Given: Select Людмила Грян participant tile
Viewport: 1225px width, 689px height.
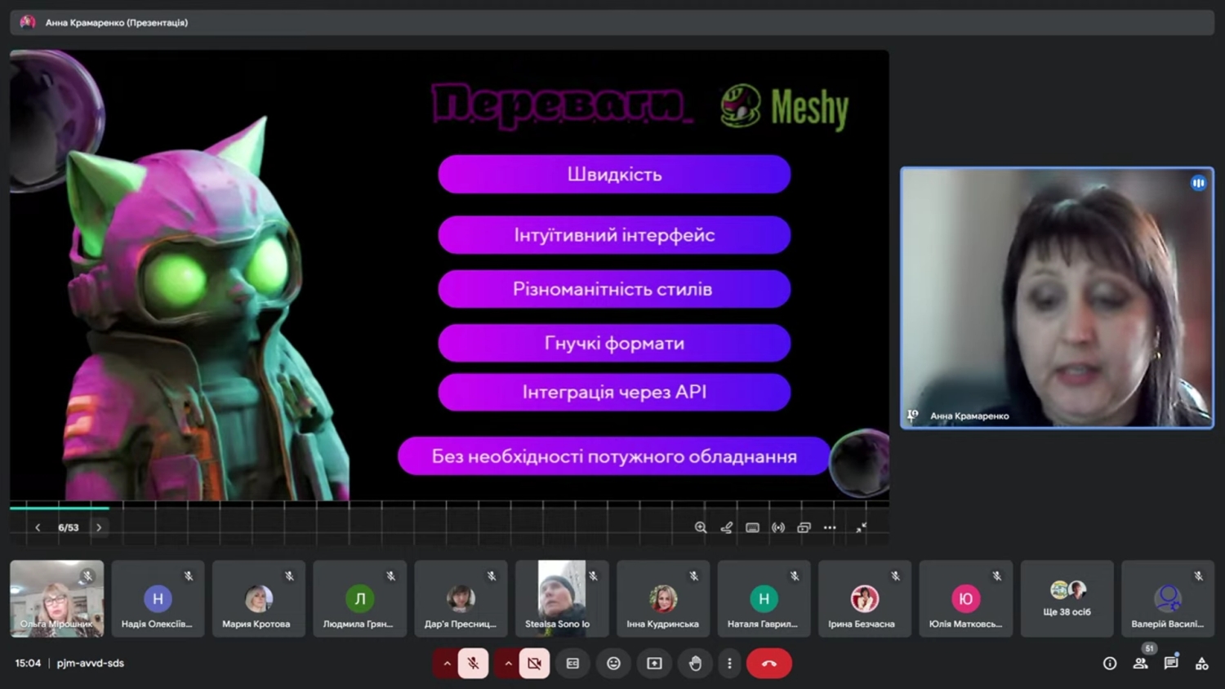Looking at the screenshot, I should point(359,598).
